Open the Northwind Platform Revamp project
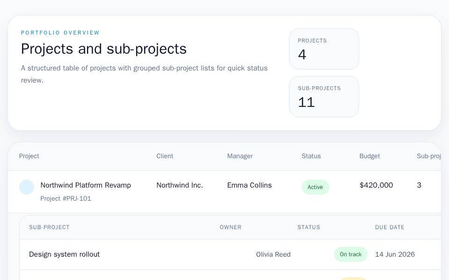The image size is (449, 280). [86, 185]
